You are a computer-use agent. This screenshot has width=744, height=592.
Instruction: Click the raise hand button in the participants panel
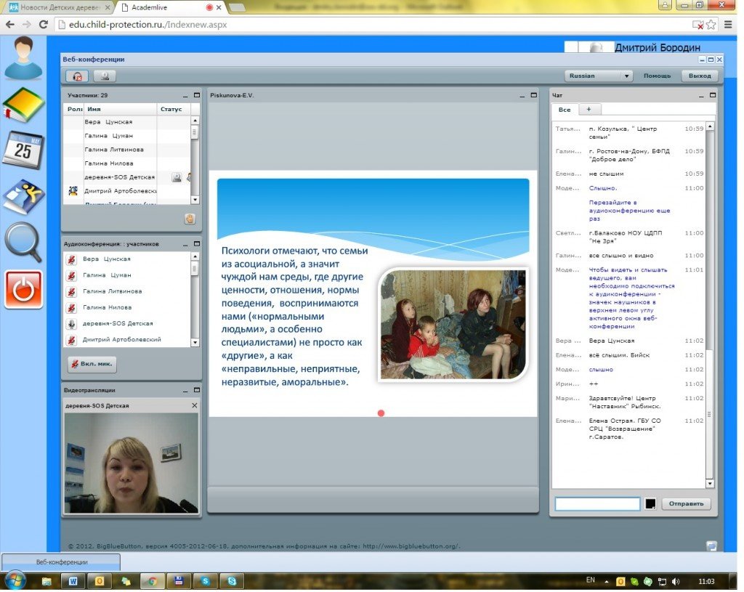tap(190, 219)
